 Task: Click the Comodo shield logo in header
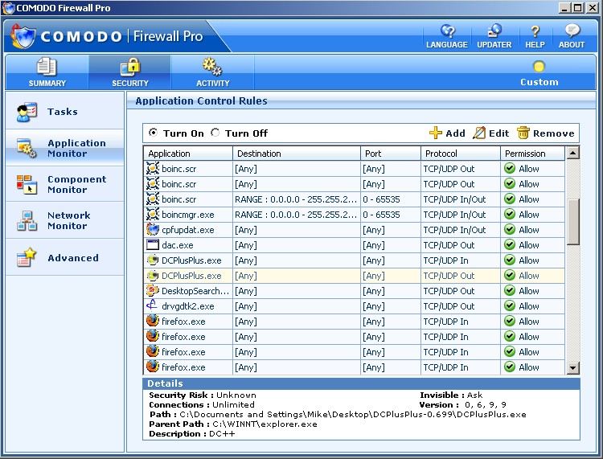pos(24,37)
